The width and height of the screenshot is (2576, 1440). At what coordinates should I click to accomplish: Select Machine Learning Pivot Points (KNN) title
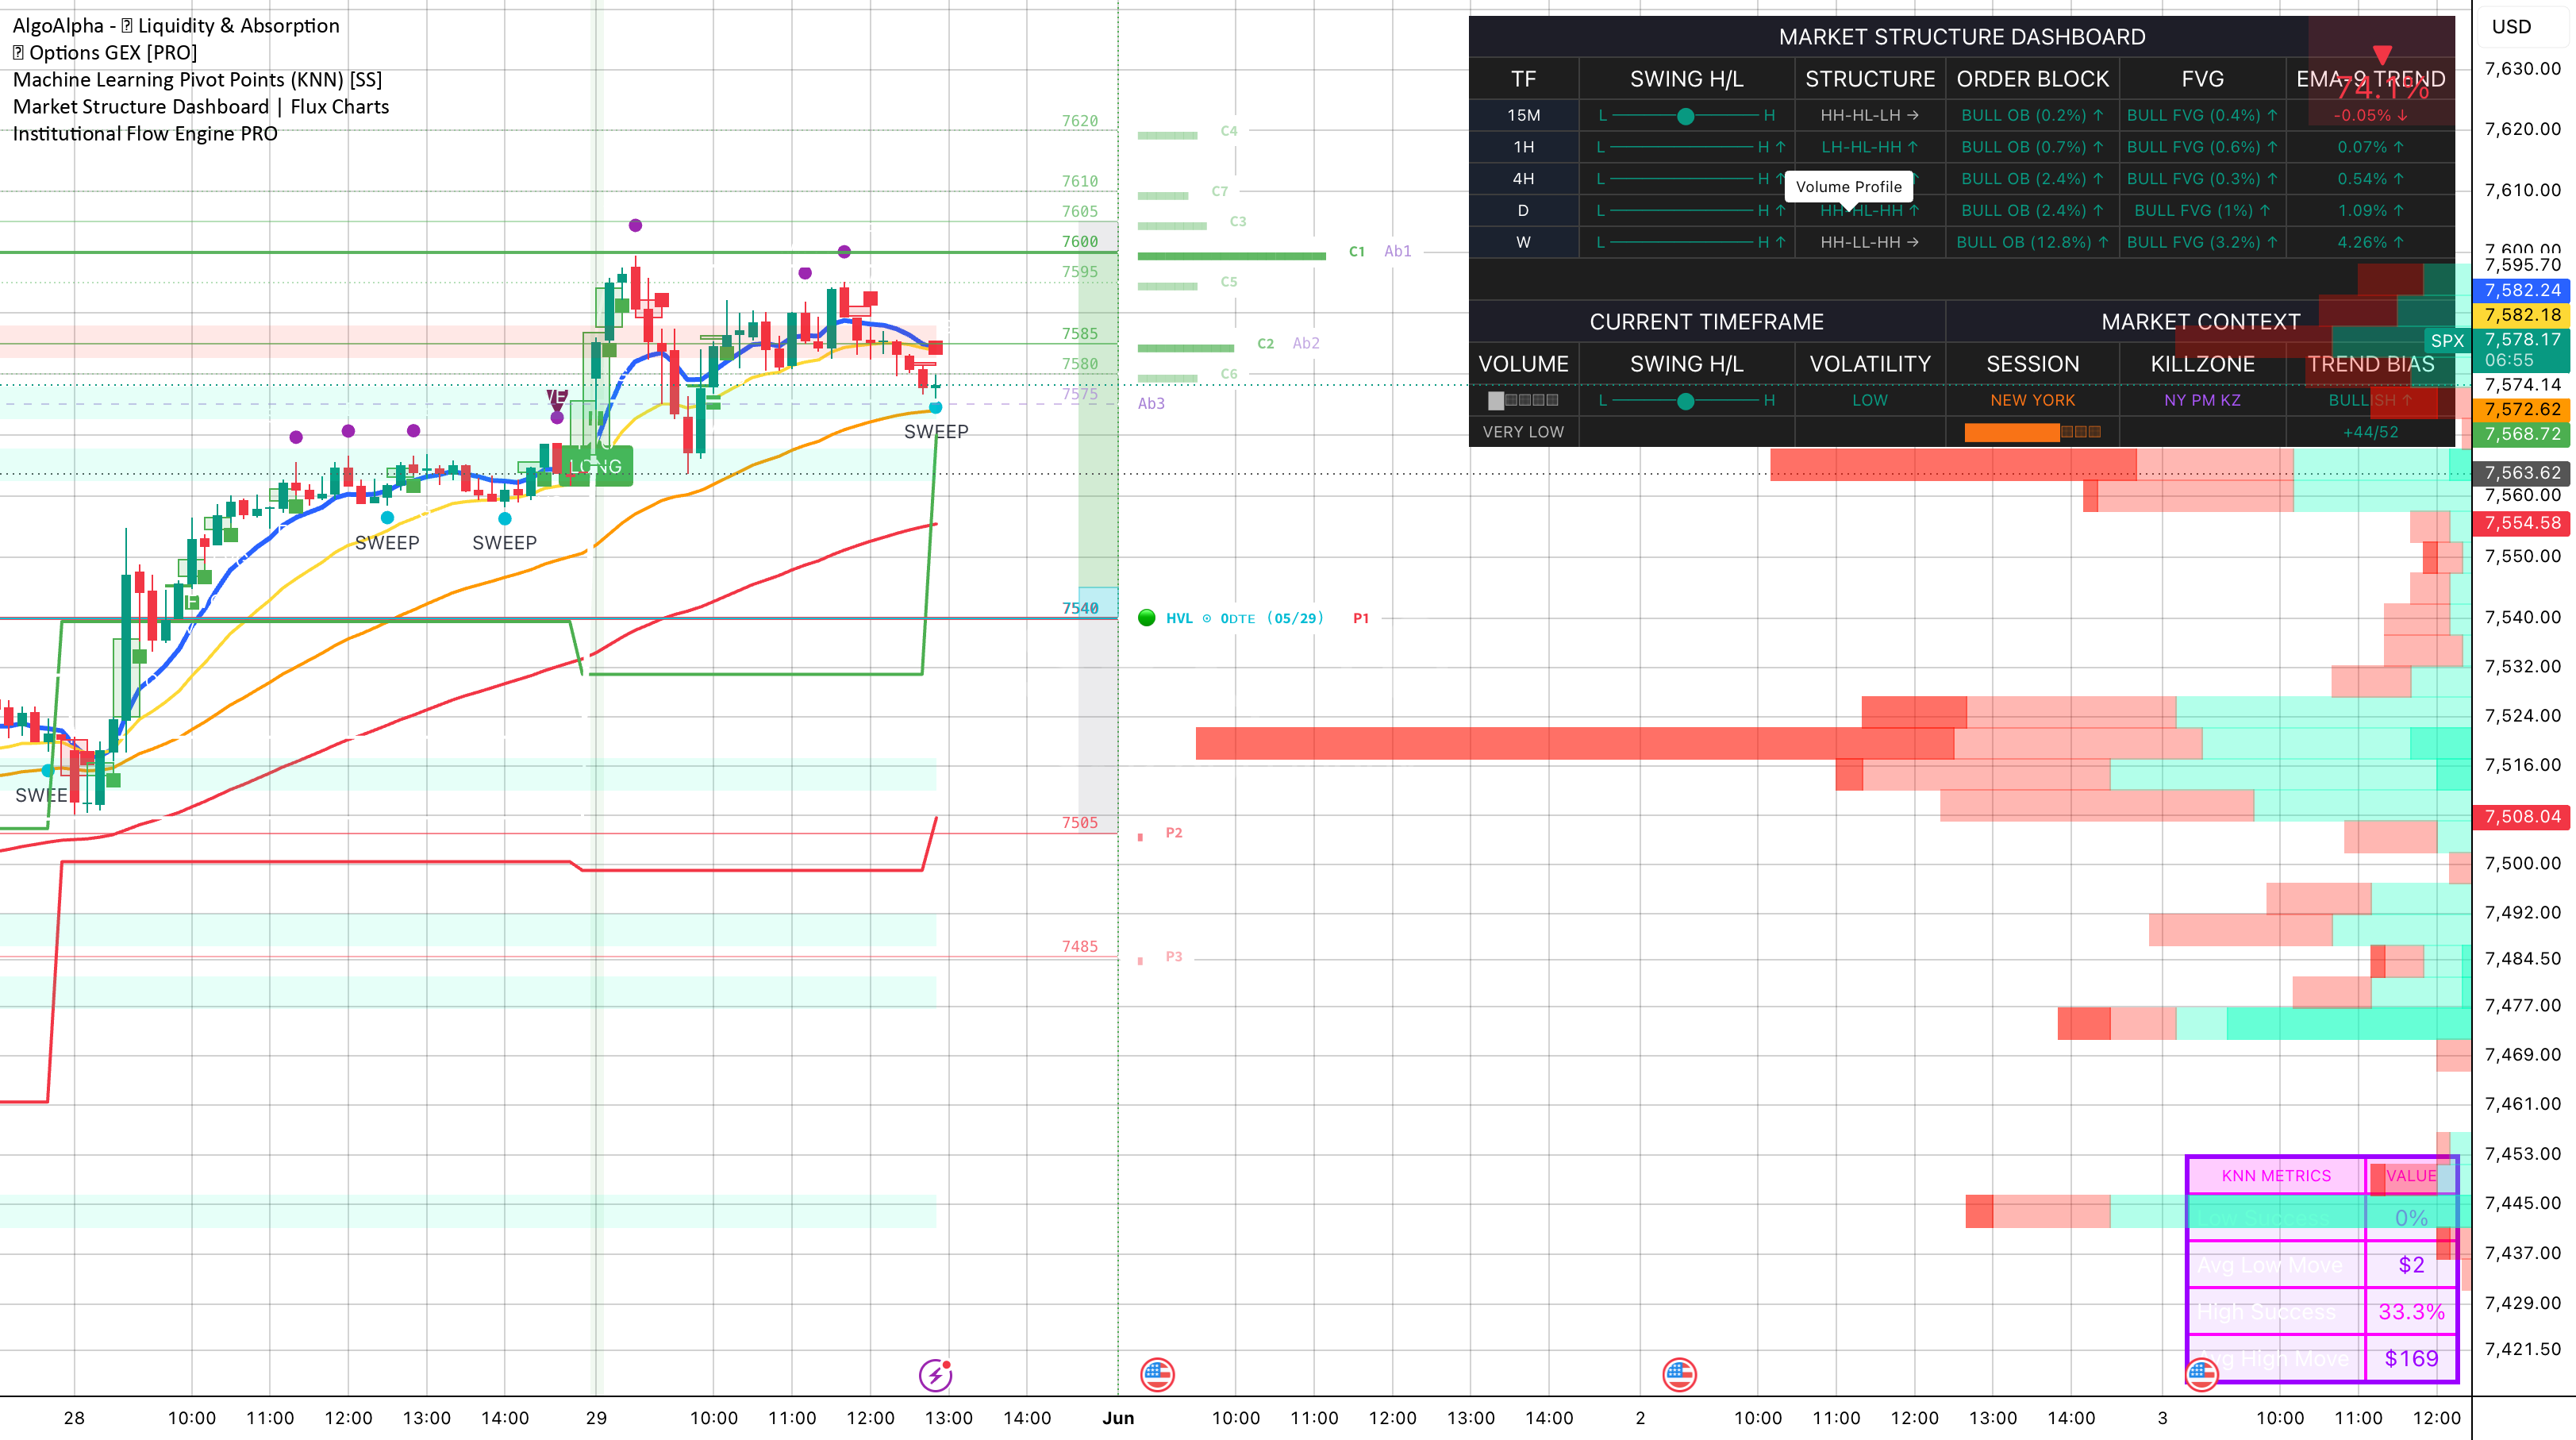pos(197,80)
